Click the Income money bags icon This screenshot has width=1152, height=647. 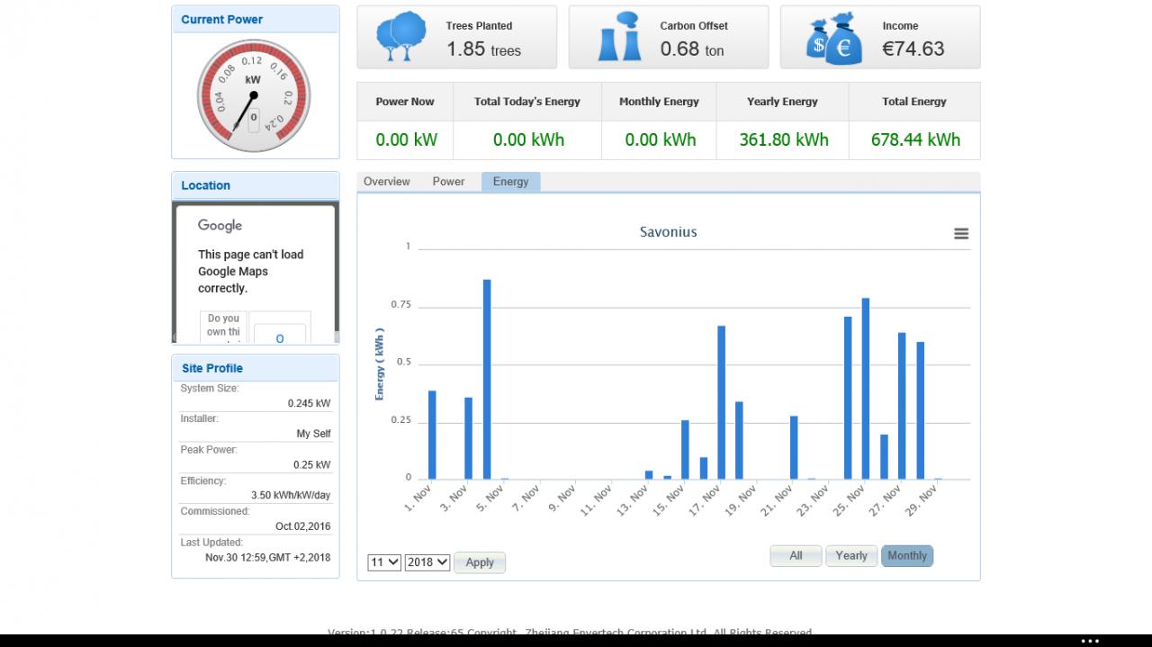833,38
